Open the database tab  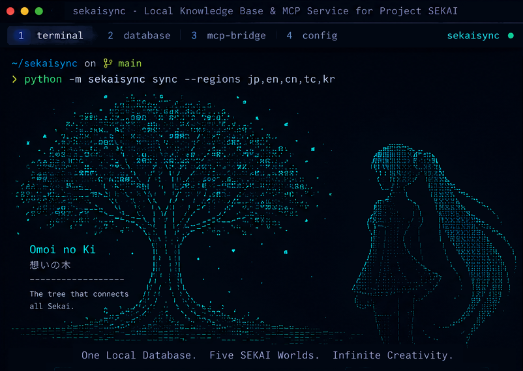[139, 35]
